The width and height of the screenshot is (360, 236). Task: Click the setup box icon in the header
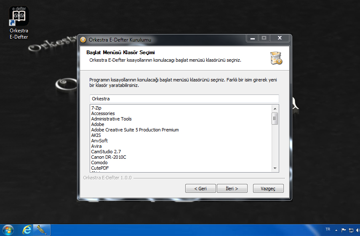tap(276, 58)
